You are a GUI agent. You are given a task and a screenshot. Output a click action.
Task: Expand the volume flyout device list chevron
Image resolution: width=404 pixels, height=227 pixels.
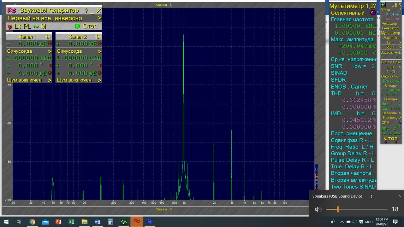(x=399, y=196)
